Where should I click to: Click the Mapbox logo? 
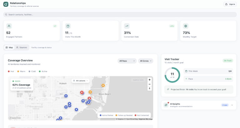(15, 118)
